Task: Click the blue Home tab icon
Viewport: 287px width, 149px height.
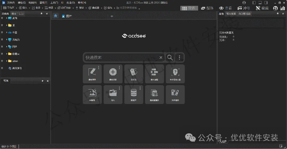Action: pos(56,16)
